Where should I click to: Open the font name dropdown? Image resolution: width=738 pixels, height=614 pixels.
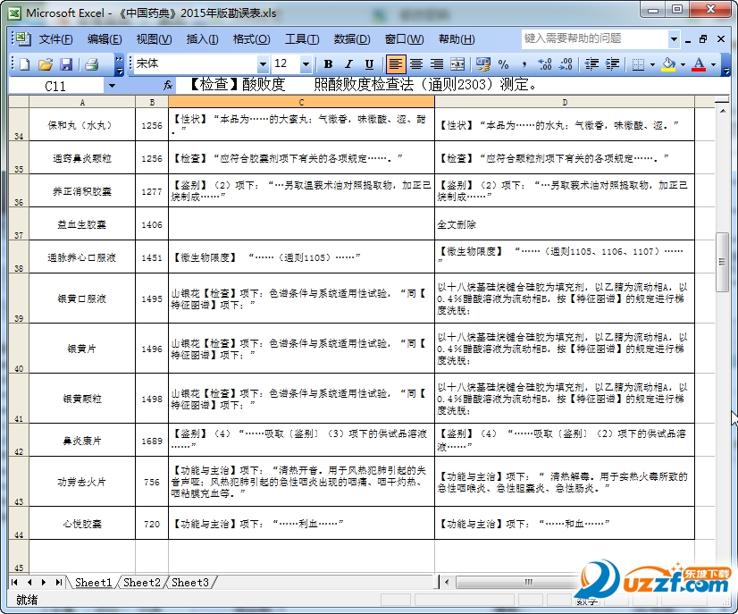(x=263, y=64)
